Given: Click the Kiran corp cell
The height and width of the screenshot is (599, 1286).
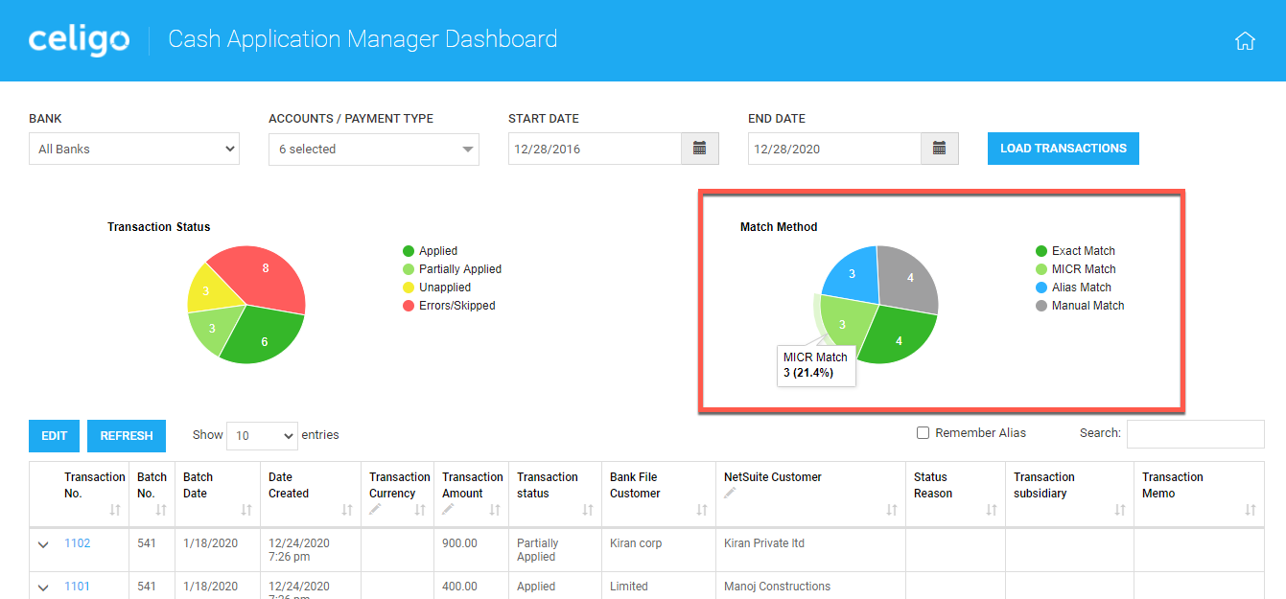Looking at the screenshot, I should pyautogui.click(x=659, y=550).
